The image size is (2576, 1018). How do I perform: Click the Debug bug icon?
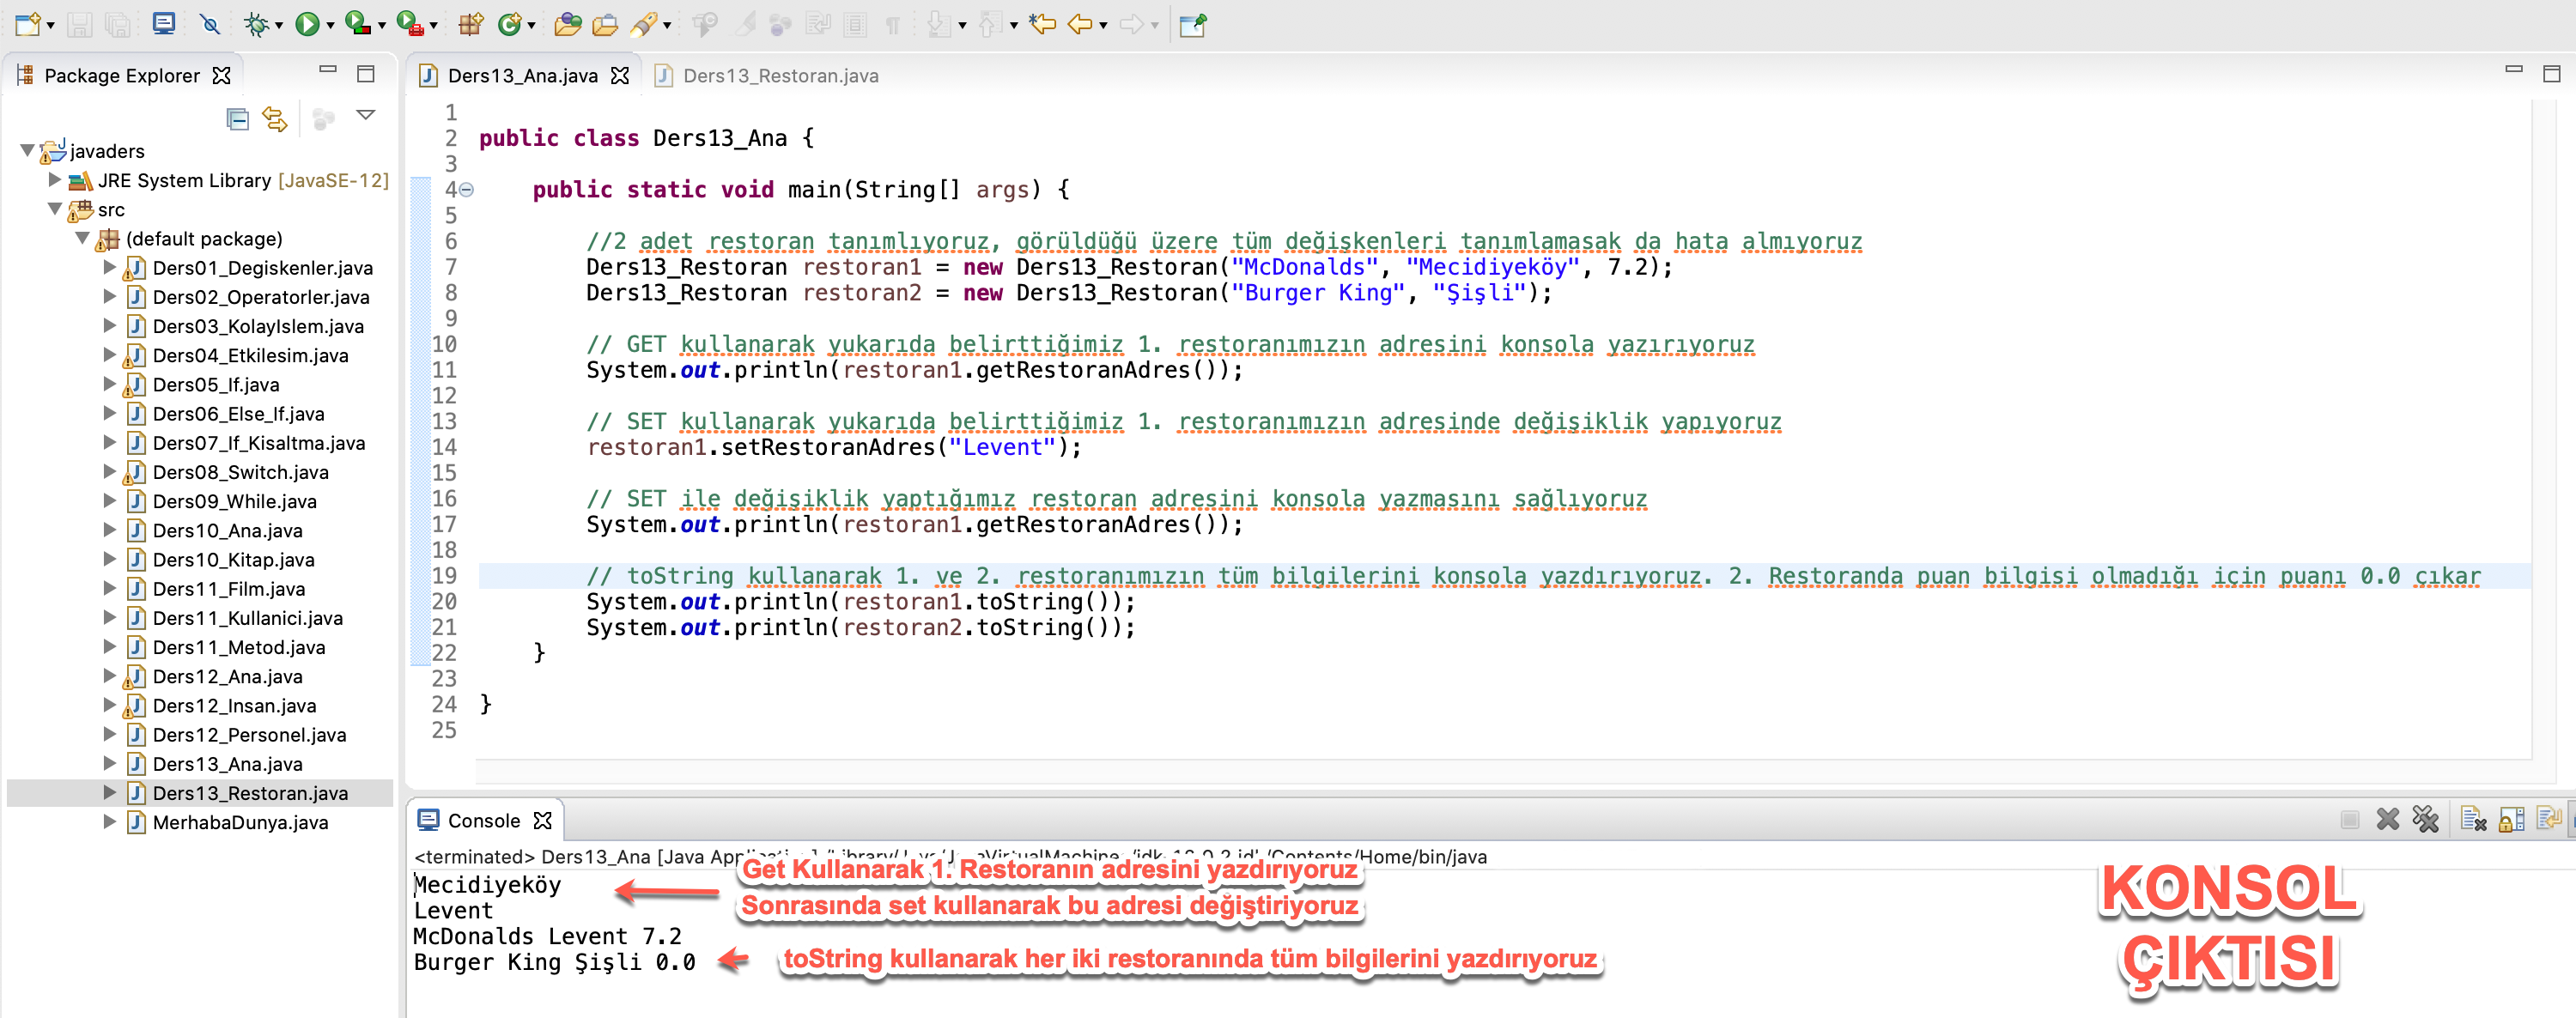[x=256, y=24]
